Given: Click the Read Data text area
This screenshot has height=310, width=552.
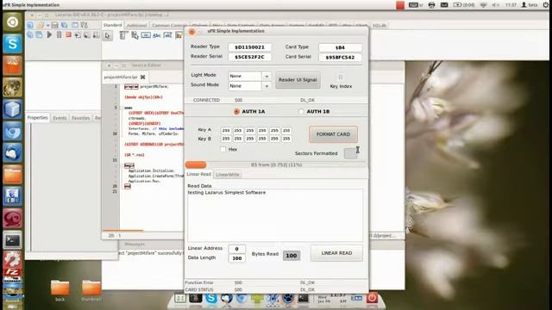Looking at the screenshot, I should pyautogui.click(x=275, y=215).
